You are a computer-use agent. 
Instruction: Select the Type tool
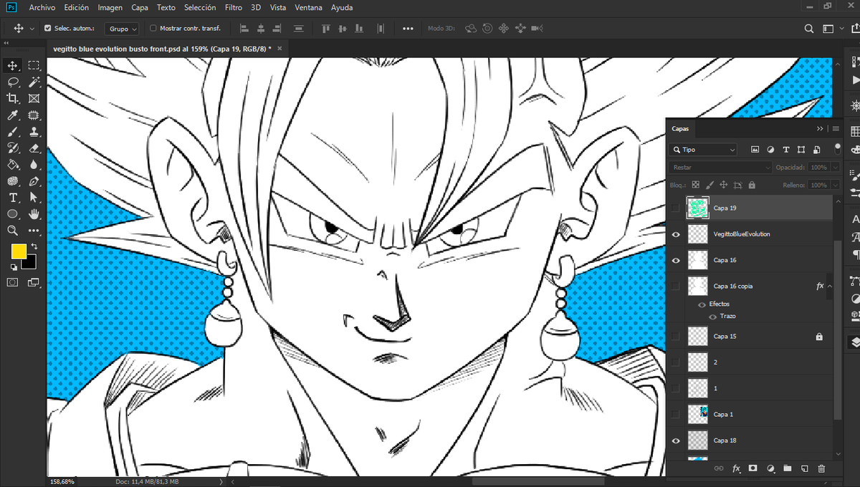pyautogui.click(x=12, y=198)
